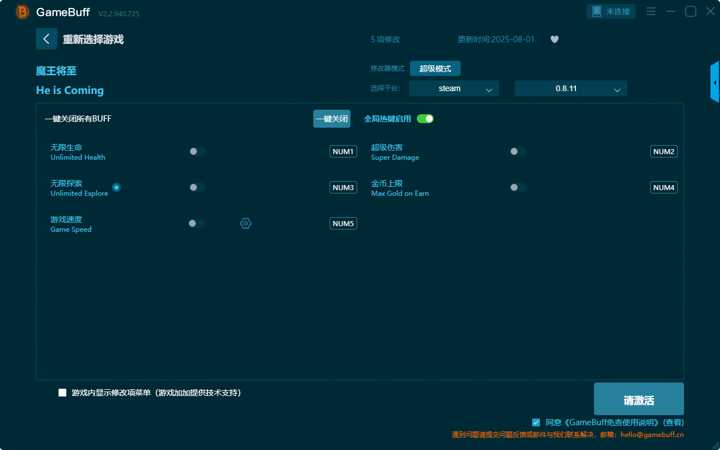Viewport: 720px width, 450px height.
Task: Click the back arrow icon
Action: point(46,39)
